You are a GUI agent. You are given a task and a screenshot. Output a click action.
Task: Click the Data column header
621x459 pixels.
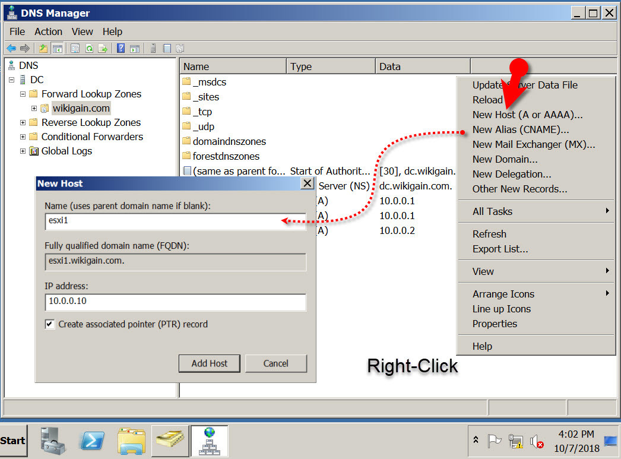(x=423, y=67)
